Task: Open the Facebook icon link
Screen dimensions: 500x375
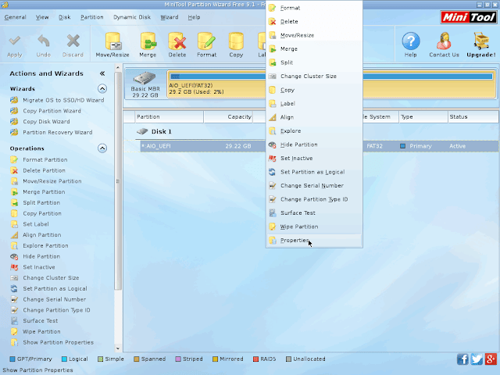Action: tap(462, 359)
